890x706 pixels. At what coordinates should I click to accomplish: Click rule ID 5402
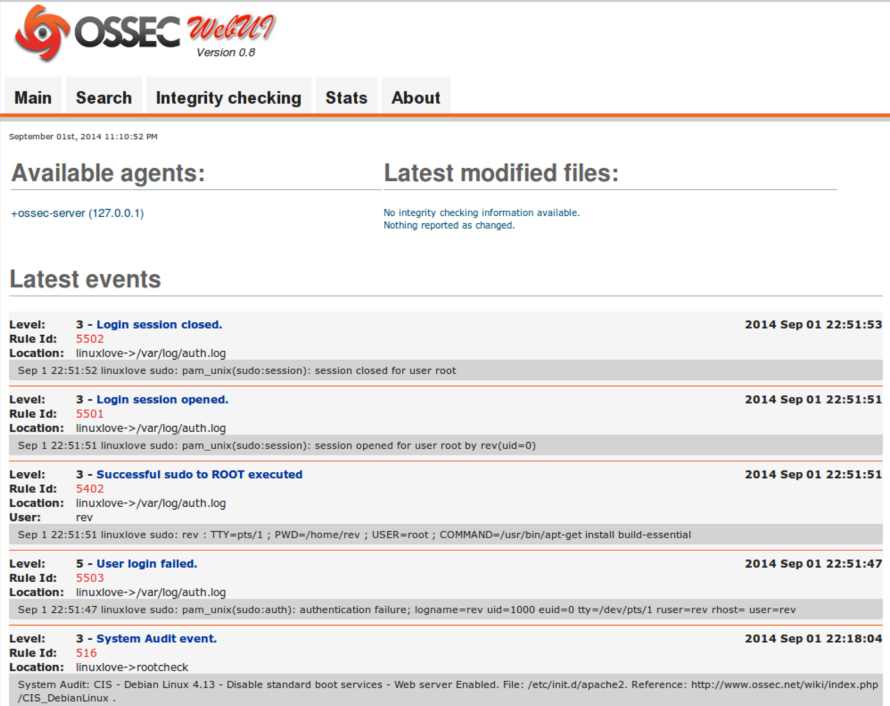90,489
